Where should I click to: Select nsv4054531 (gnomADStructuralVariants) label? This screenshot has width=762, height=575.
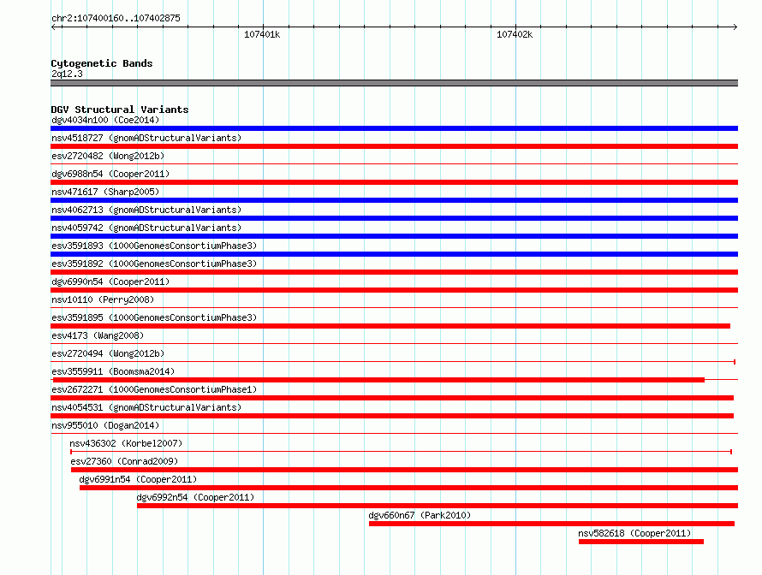click(x=146, y=407)
